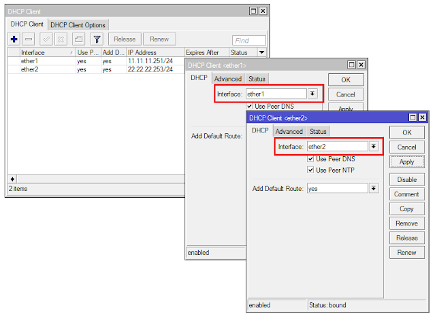Viewport: 435px width, 322px height.
Task: Click the ether1 Interface text field
Action: click(x=276, y=94)
